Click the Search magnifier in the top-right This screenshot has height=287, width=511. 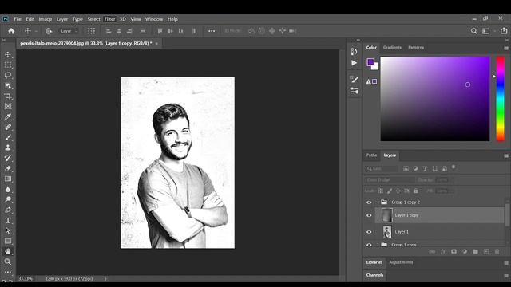tap(473, 31)
